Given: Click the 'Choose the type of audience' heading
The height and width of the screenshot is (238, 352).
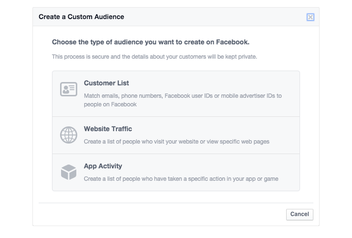Looking at the screenshot, I should coord(151,42).
